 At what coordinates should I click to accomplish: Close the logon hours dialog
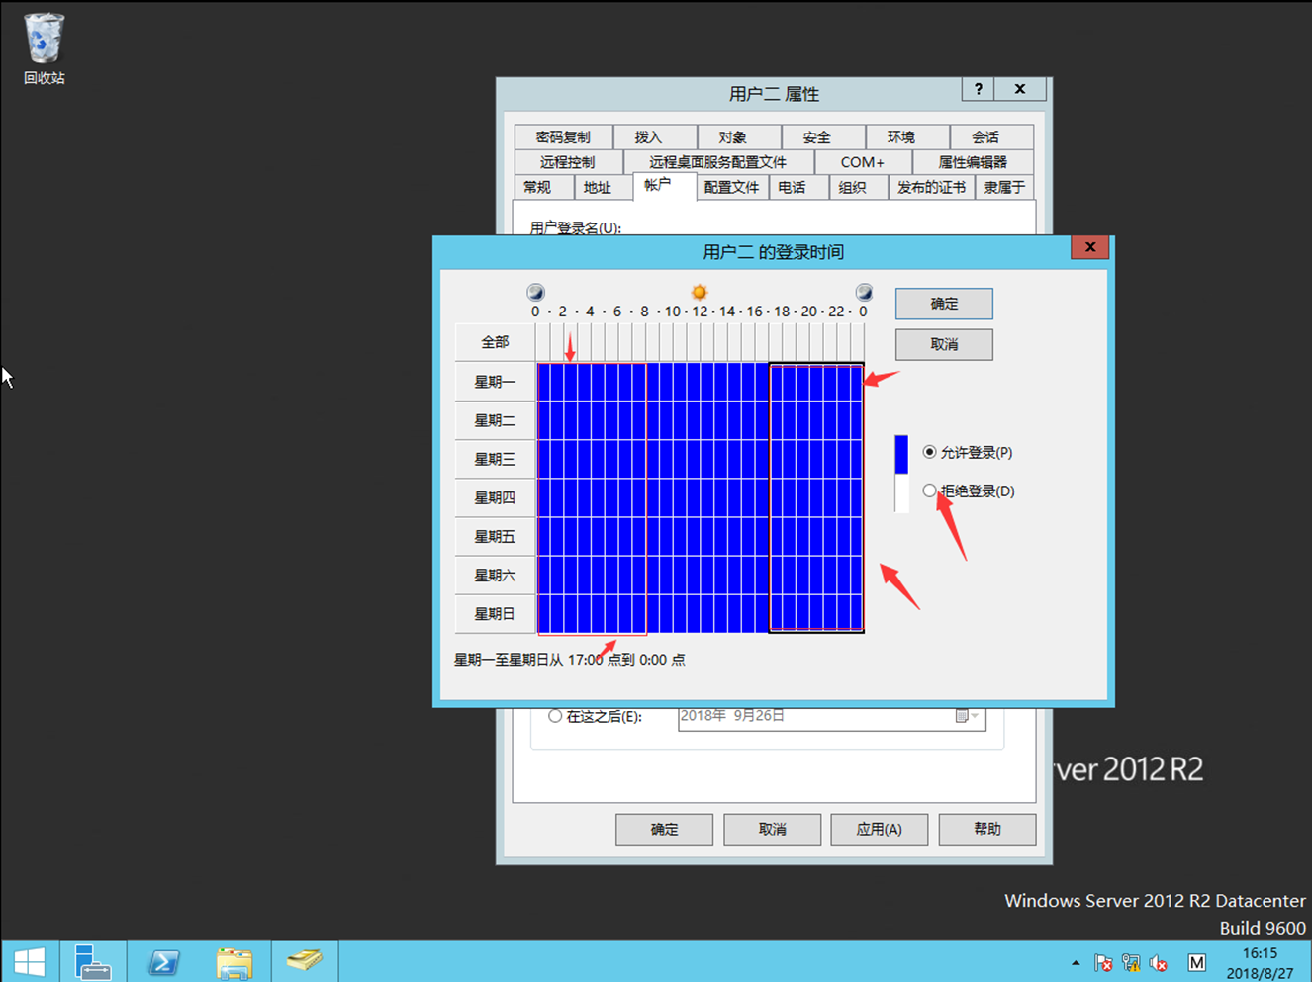[1090, 247]
